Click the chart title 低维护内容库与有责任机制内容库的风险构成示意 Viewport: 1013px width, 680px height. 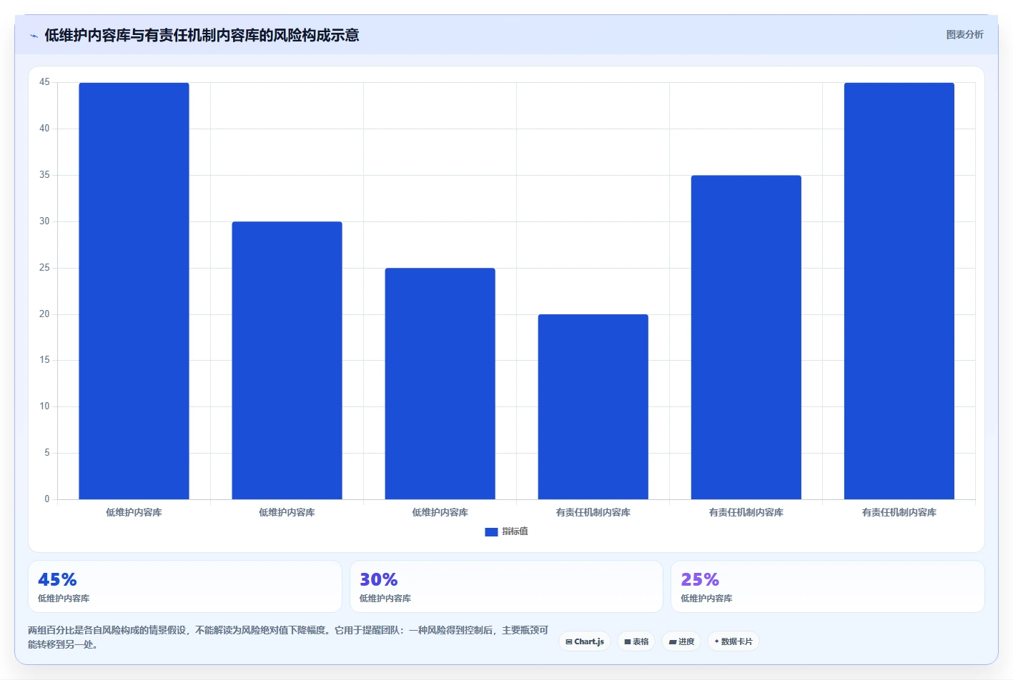(202, 35)
